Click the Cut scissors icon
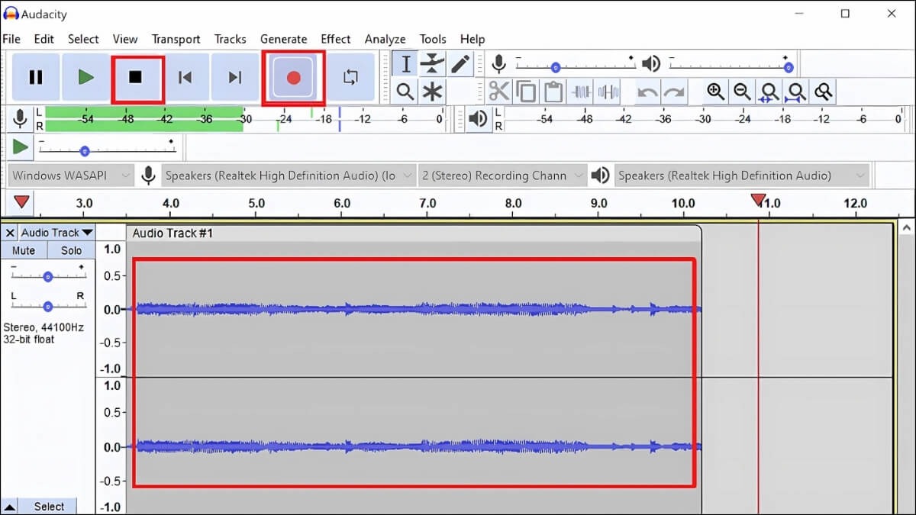 pos(498,92)
